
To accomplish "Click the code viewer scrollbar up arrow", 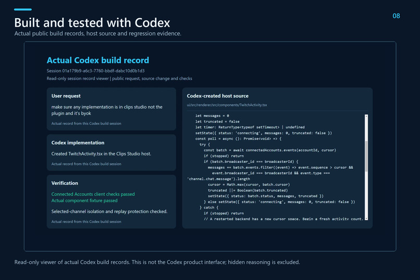I will tap(366, 116).
